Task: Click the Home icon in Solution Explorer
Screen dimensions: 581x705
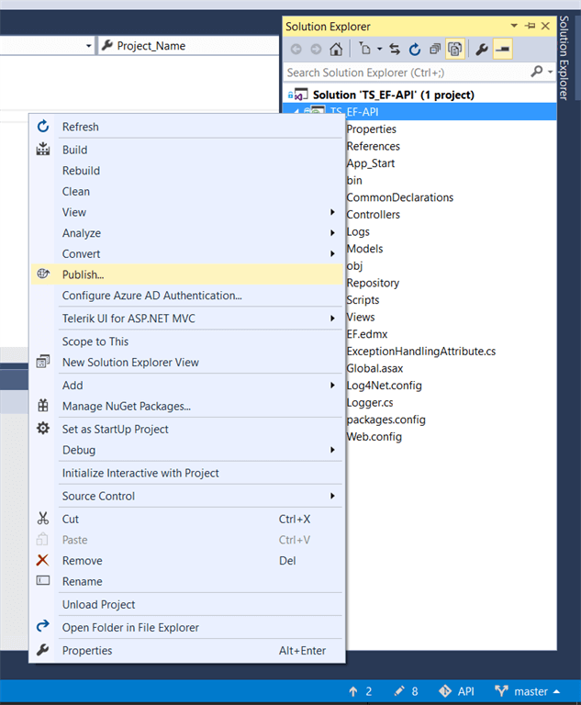Action: coord(337,50)
